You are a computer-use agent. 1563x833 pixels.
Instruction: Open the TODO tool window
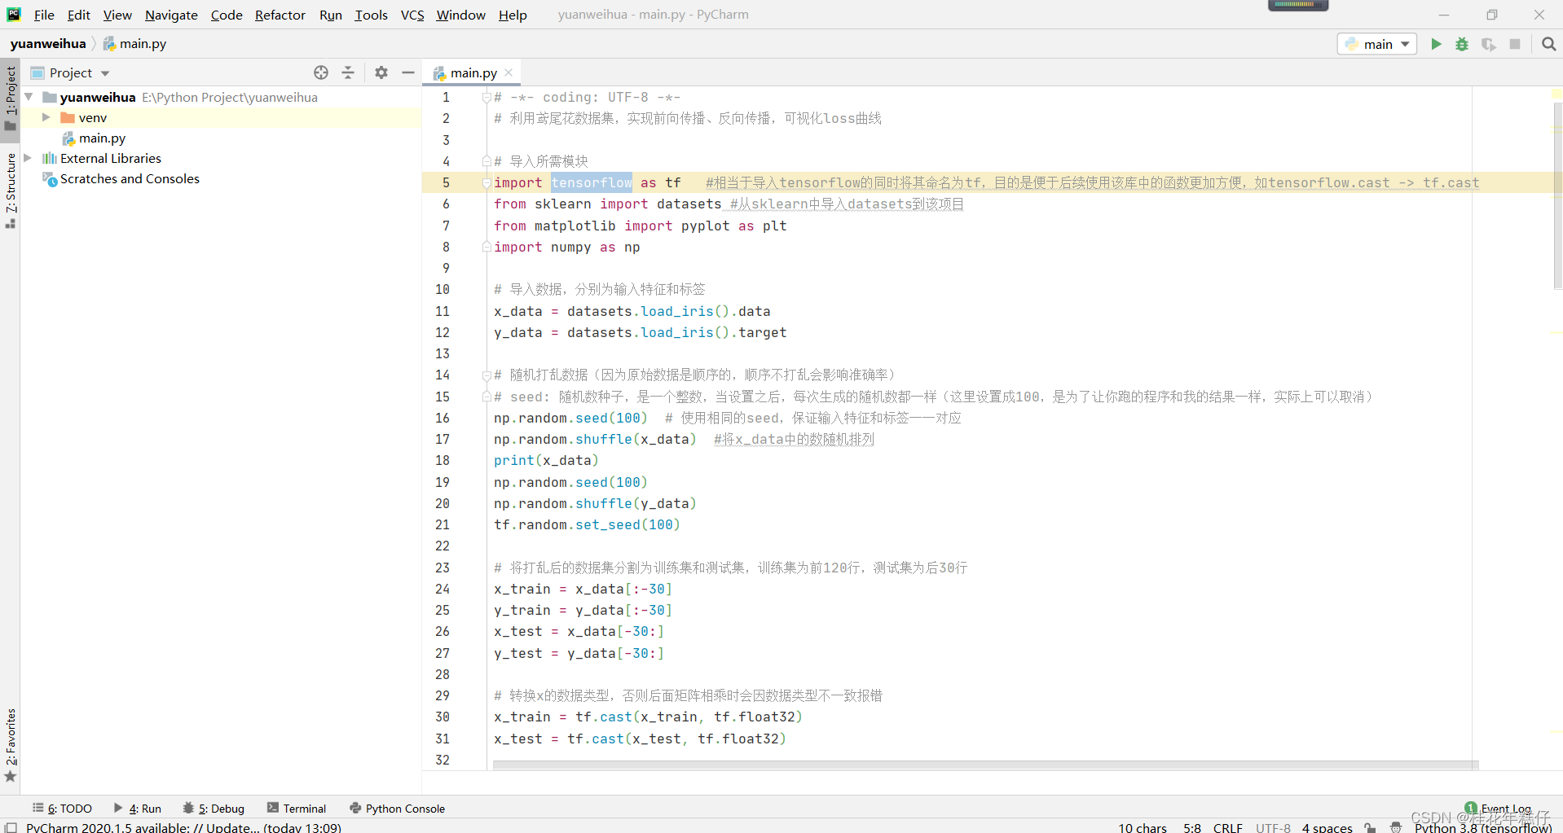(62, 809)
